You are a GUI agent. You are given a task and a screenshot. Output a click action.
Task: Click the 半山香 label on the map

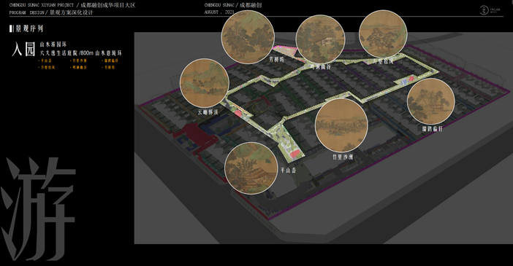(288, 170)
